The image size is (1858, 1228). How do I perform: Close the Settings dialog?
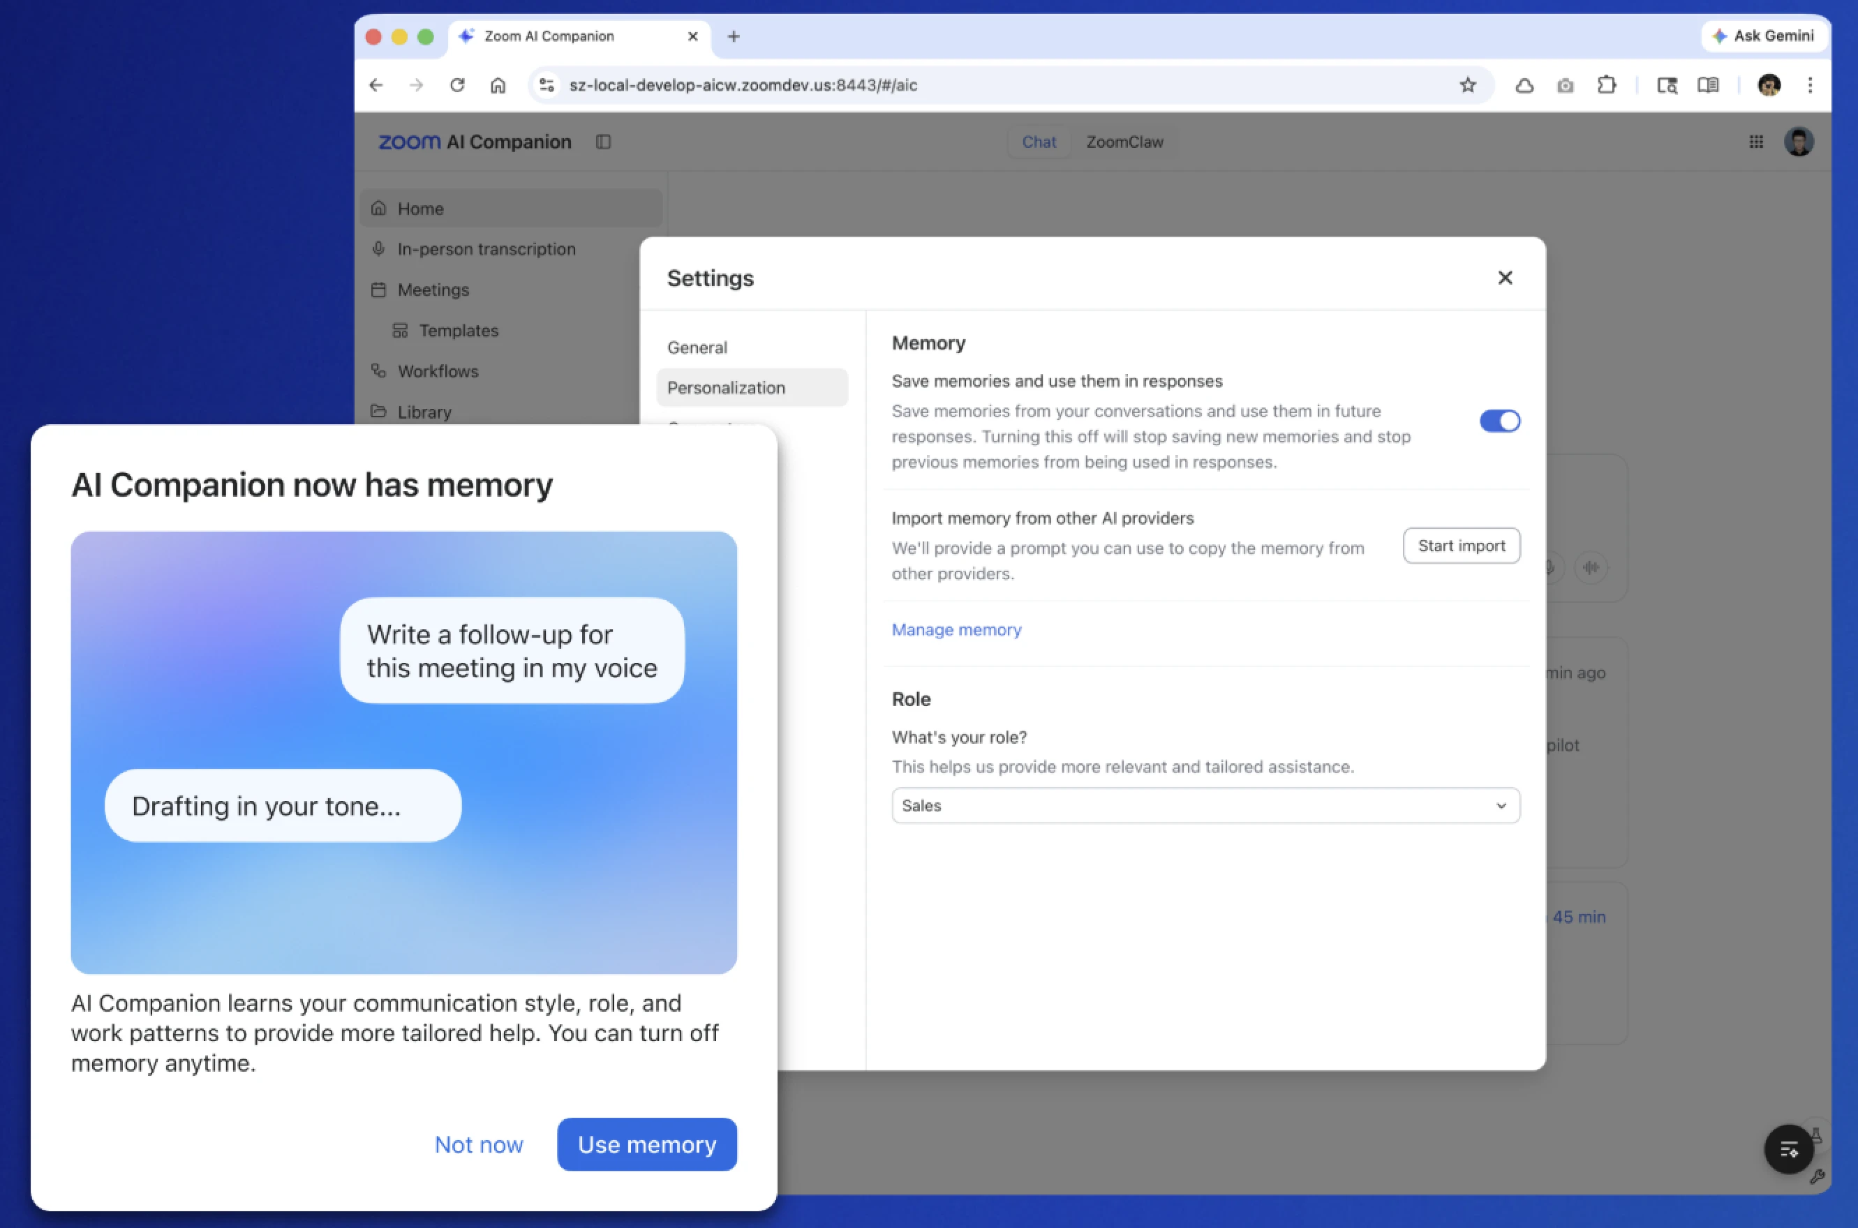1505,278
